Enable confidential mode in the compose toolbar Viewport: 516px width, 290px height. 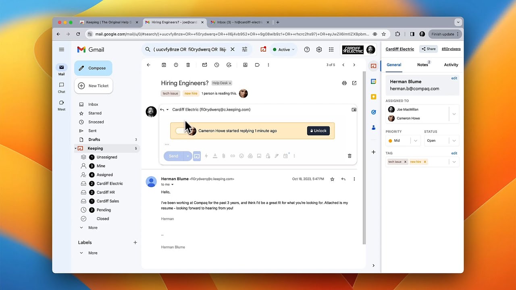click(x=268, y=156)
